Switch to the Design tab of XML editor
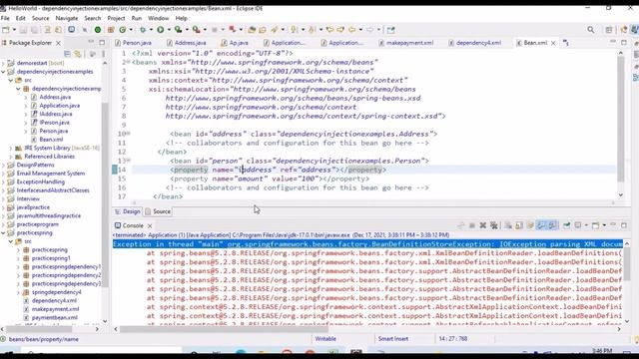 click(128, 211)
